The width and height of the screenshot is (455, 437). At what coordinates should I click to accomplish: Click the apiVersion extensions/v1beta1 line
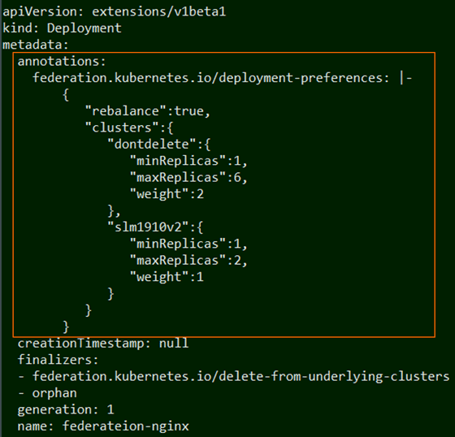click(x=115, y=12)
